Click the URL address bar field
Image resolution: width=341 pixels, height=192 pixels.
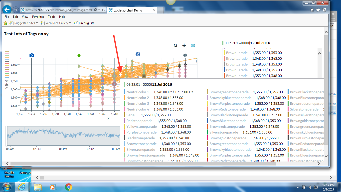59,10
